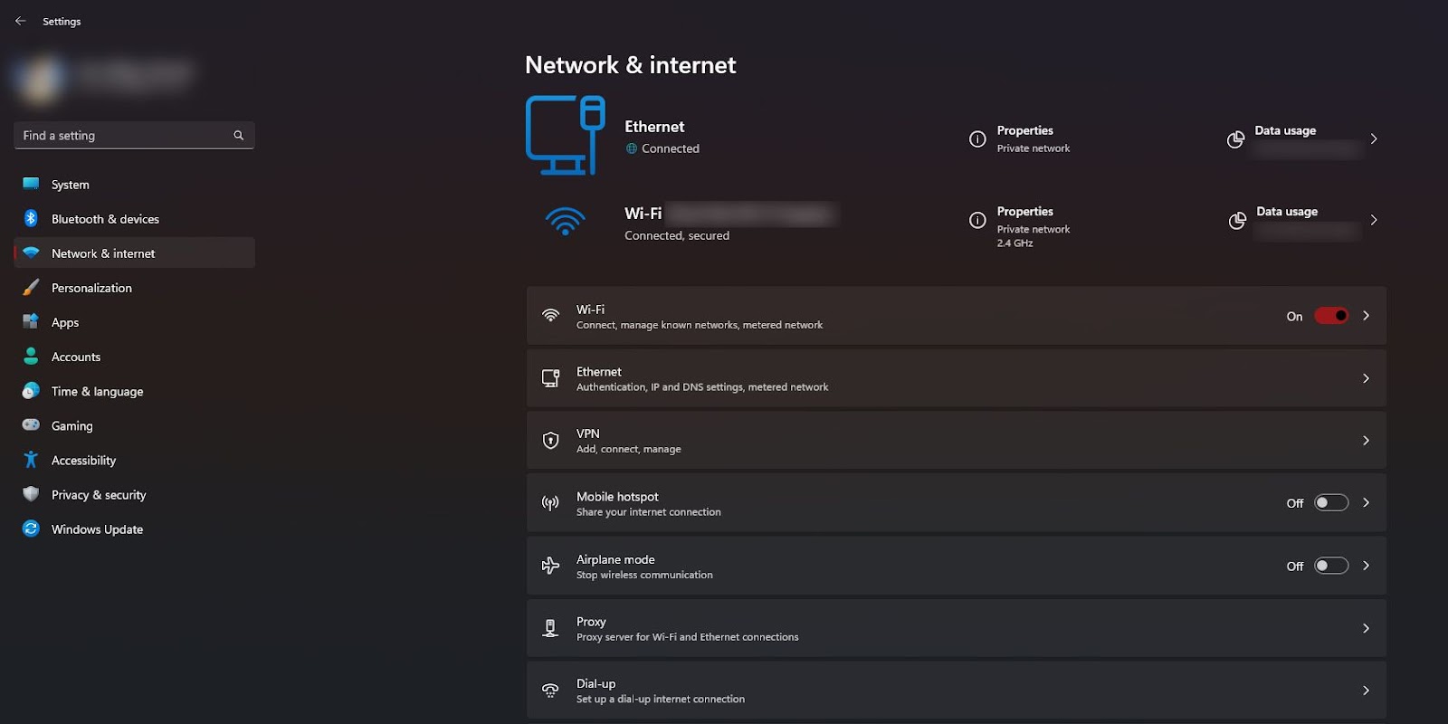Switch on the Airplane mode toggle

tap(1331, 567)
